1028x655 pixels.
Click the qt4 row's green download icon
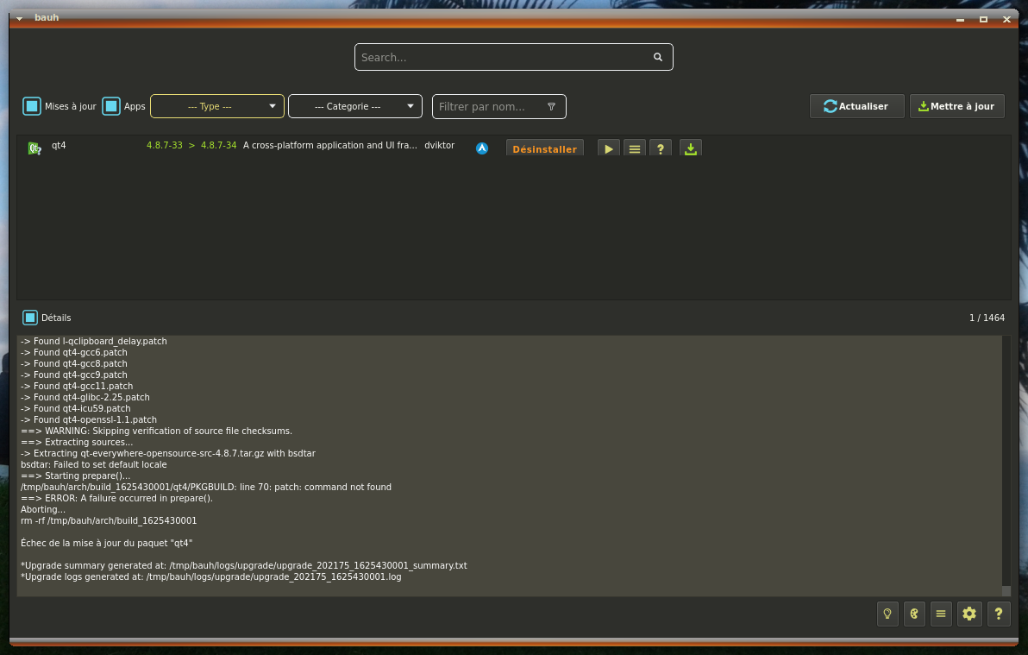point(690,148)
